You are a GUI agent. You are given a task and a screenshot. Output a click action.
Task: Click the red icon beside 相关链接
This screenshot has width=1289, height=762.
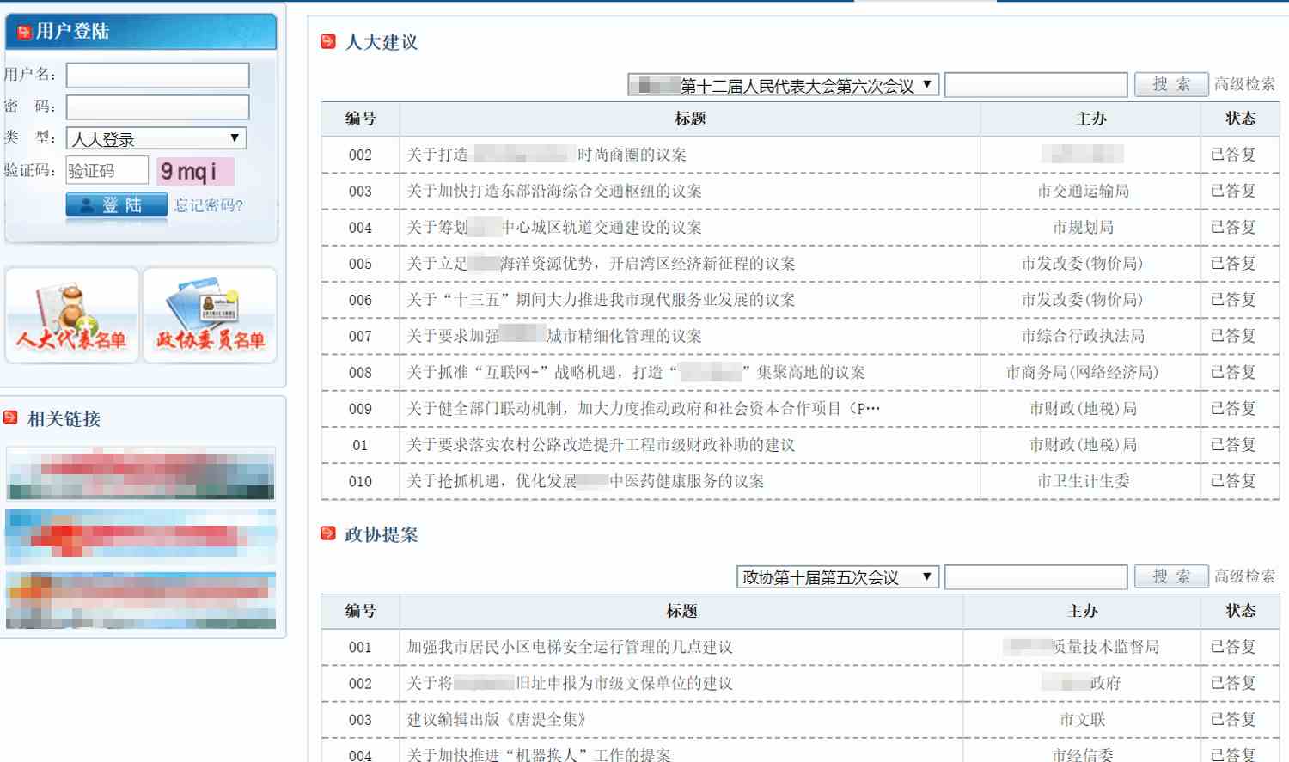pyautogui.click(x=11, y=418)
